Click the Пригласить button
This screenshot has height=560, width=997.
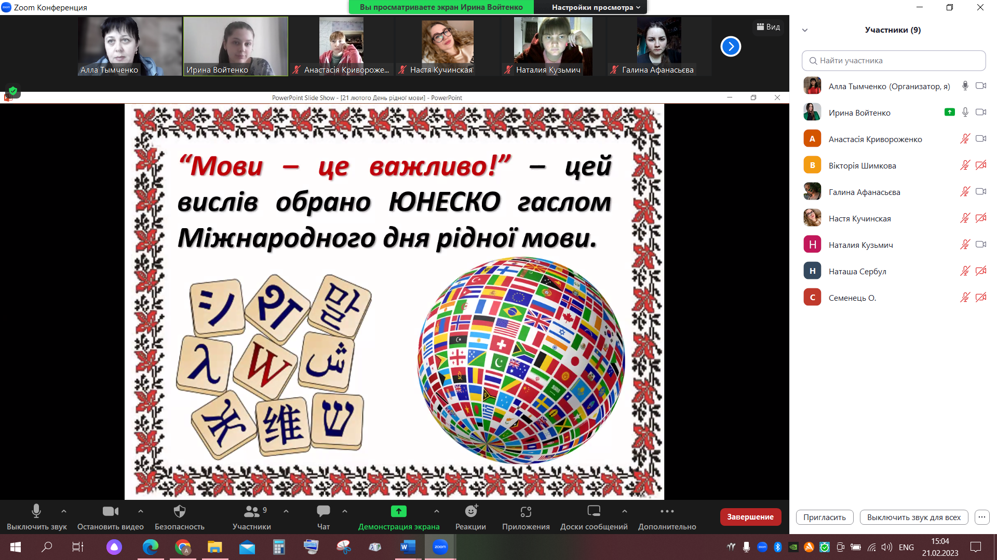[824, 517]
